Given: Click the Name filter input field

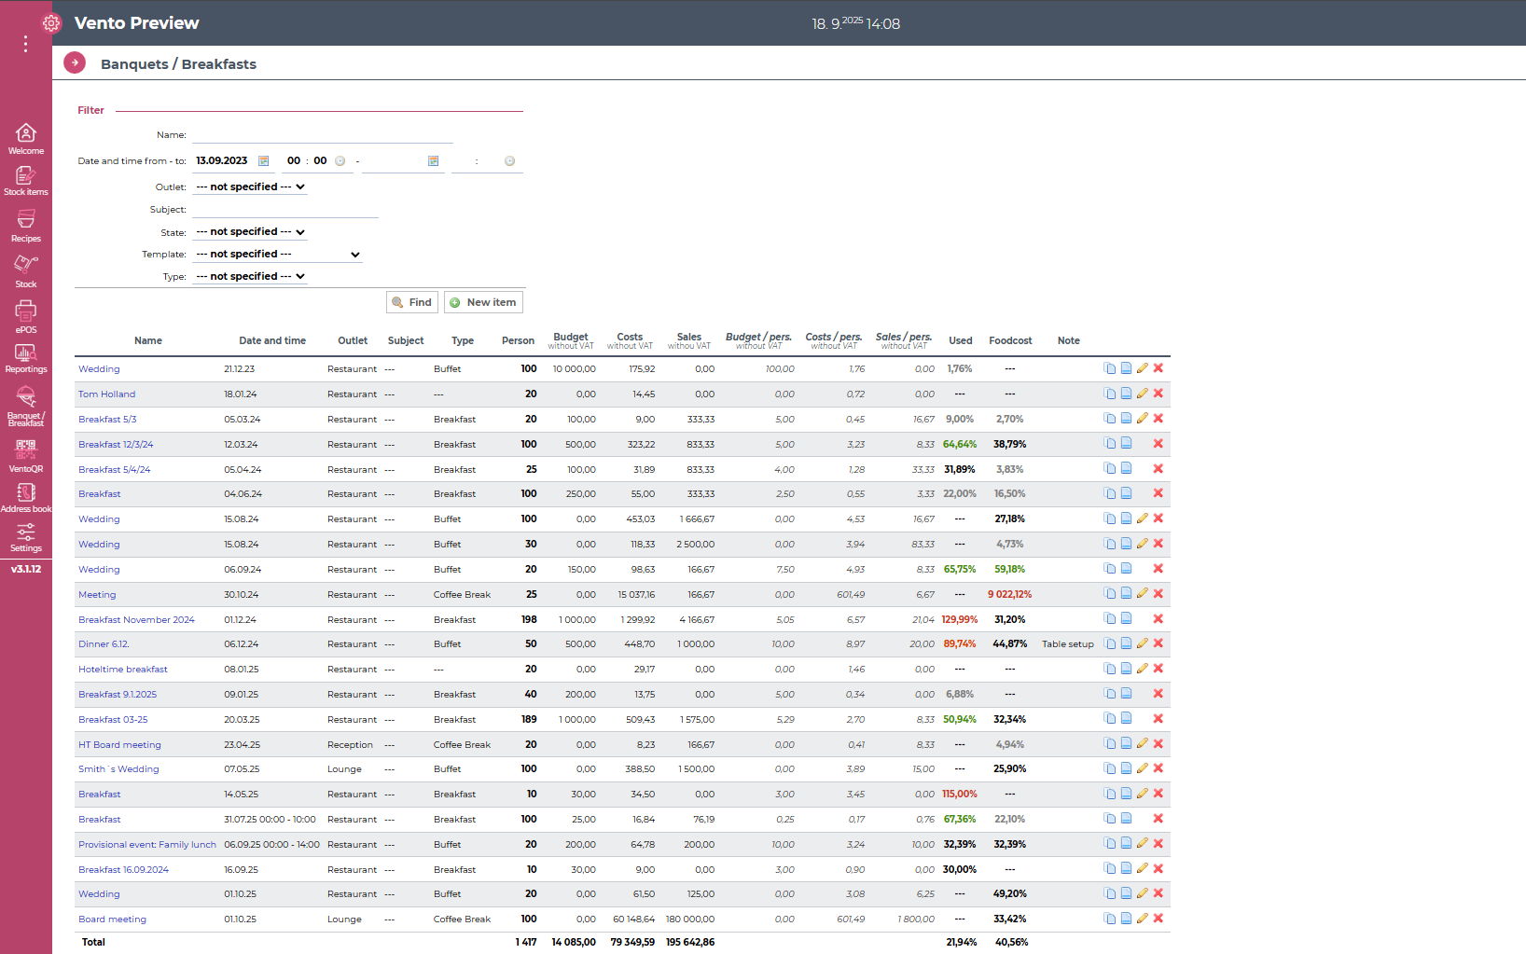Looking at the screenshot, I should click(322, 135).
